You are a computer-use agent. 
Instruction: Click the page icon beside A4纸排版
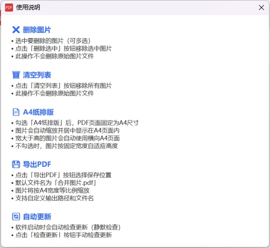coord(16,112)
